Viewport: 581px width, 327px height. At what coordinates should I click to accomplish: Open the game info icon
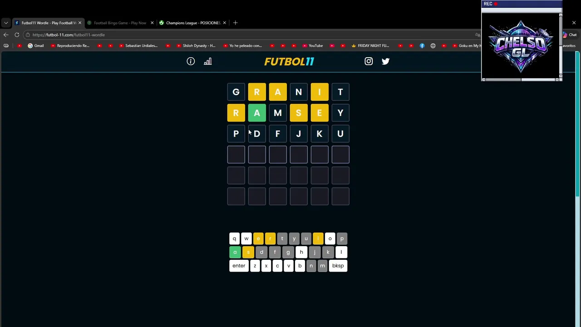(x=191, y=61)
